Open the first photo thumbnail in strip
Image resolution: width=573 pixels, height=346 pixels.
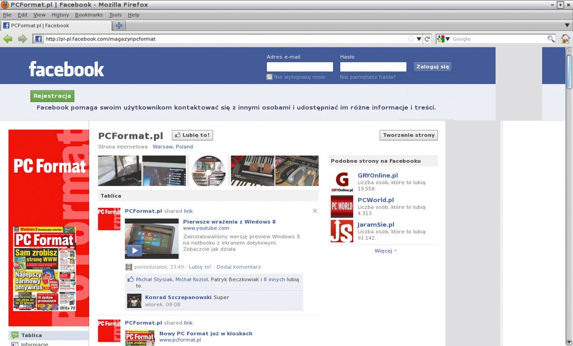click(120, 171)
